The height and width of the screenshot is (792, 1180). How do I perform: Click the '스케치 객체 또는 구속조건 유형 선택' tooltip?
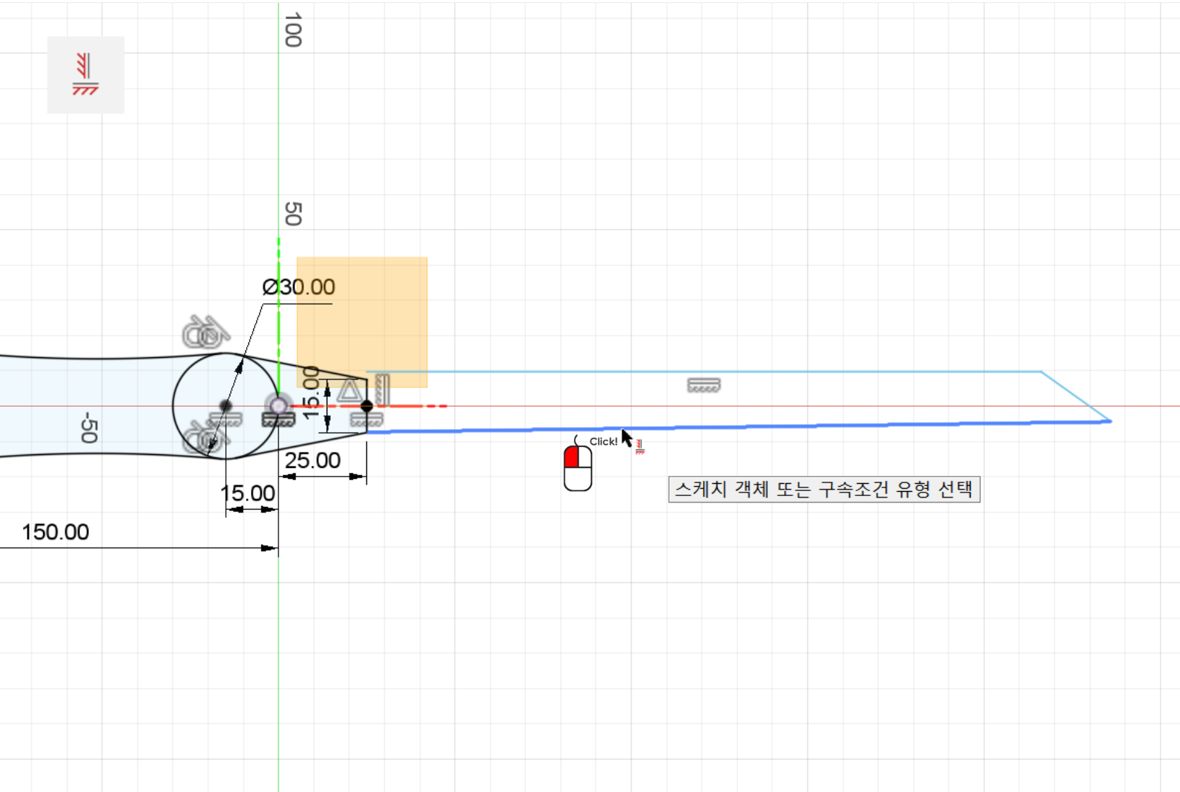click(824, 490)
